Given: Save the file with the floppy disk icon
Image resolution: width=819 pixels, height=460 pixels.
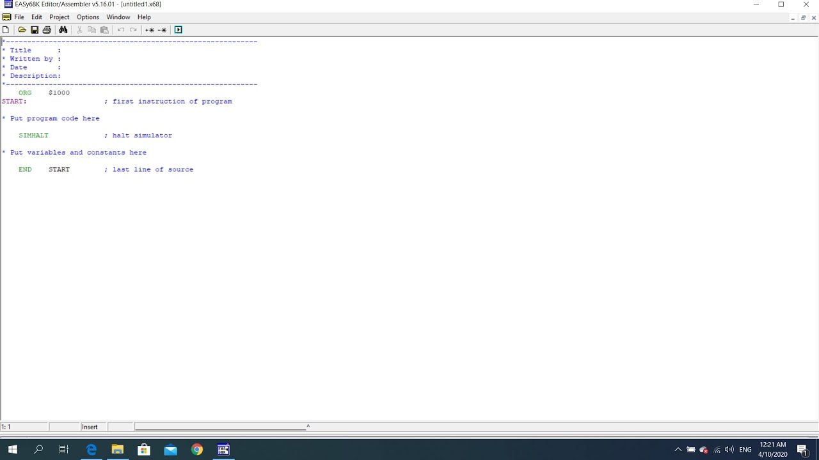Looking at the screenshot, I should coord(35,30).
